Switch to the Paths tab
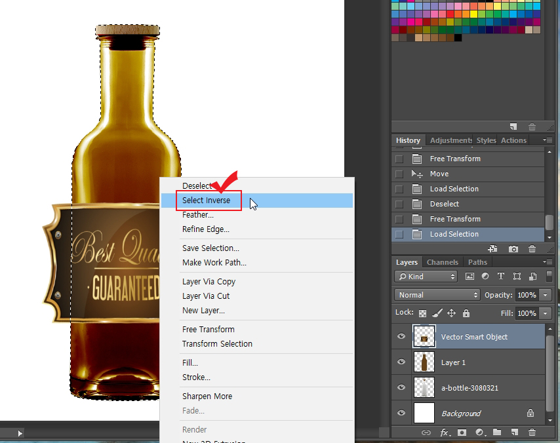 point(477,262)
